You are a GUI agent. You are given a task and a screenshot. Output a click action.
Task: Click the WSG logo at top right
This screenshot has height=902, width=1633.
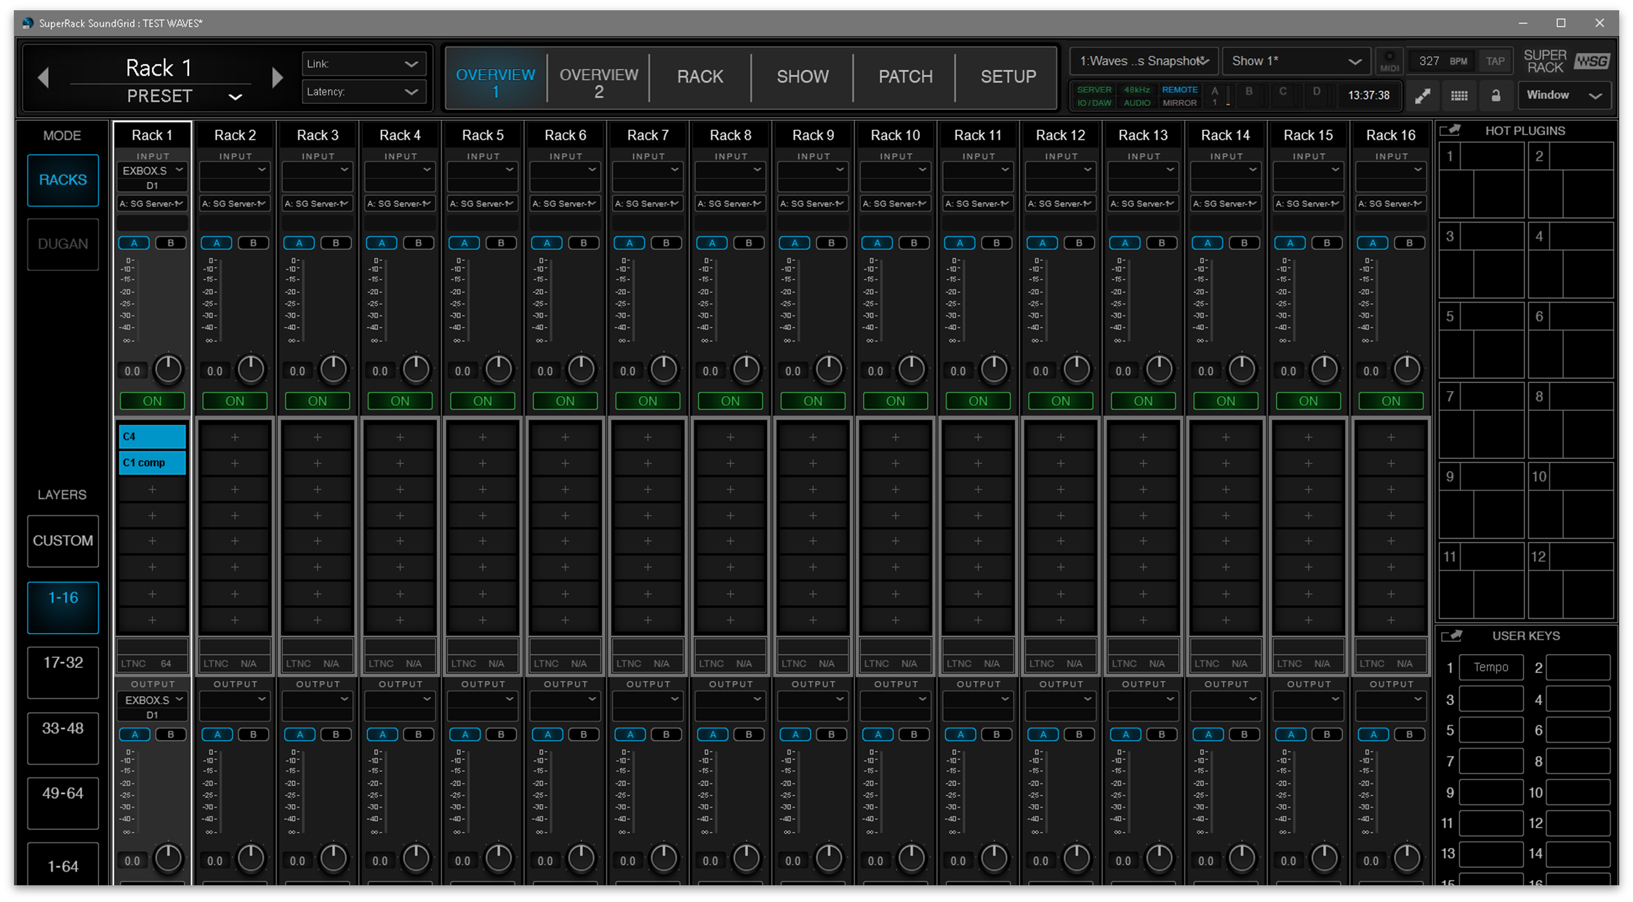click(x=1592, y=61)
